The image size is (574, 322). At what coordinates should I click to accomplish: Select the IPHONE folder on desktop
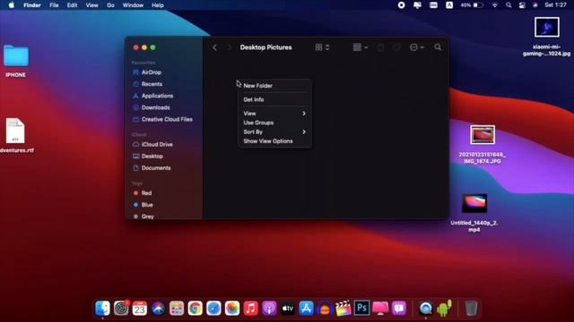[x=16, y=56]
